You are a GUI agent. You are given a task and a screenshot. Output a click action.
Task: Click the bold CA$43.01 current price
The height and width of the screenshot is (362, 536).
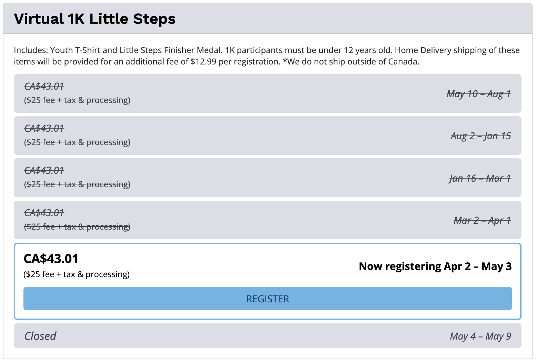(x=51, y=259)
